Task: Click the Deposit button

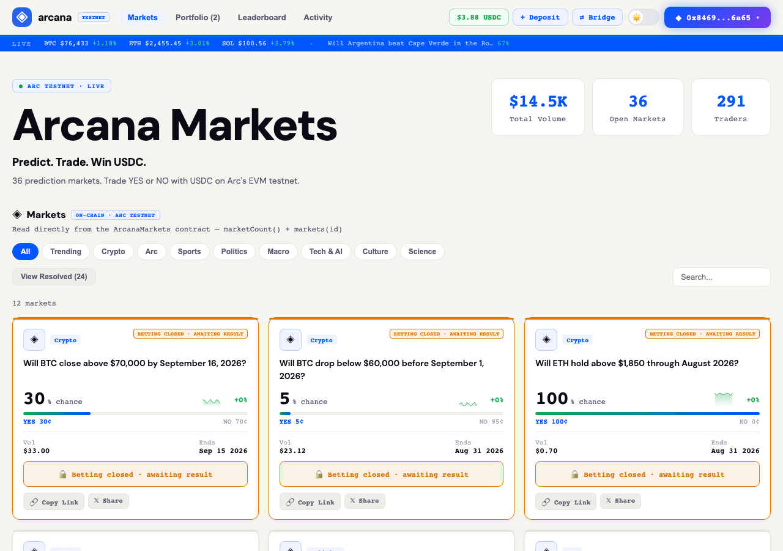Action: (540, 17)
